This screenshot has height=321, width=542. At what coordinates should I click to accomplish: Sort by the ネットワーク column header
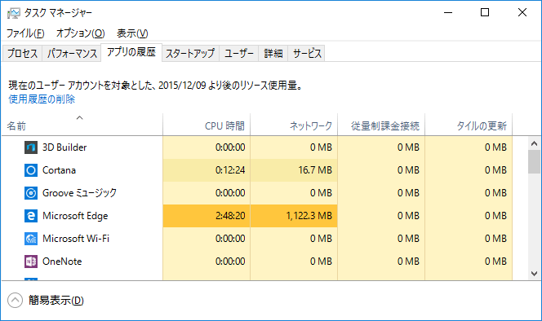294,125
